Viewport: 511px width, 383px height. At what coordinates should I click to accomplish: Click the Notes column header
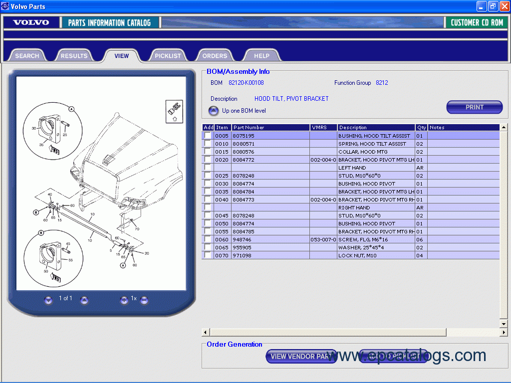464,127
